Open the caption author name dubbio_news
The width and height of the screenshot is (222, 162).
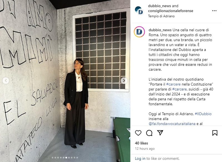coord(160,30)
